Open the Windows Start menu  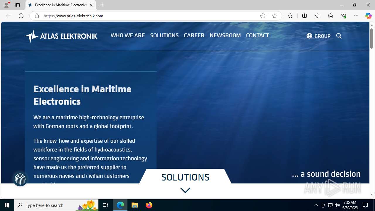coord(7,205)
